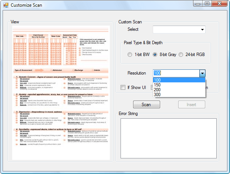Click the disabled Insert button

tap(192, 105)
